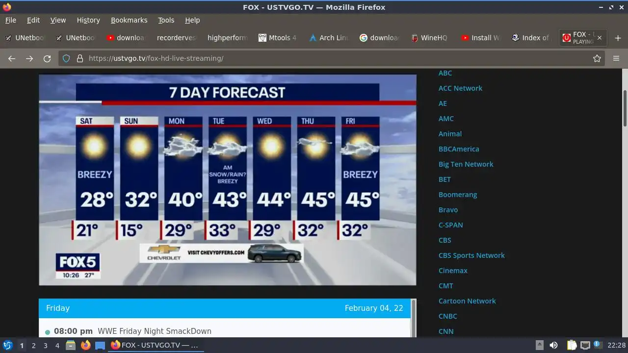The width and height of the screenshot is (628, 353).
Task: Launch Firefox from panel quick launcher
Action: [x=85, y=345]
